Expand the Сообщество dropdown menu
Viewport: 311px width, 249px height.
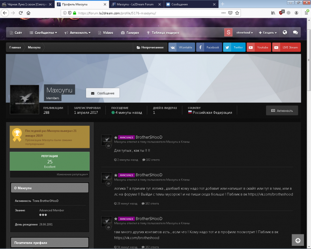(43, 32)
